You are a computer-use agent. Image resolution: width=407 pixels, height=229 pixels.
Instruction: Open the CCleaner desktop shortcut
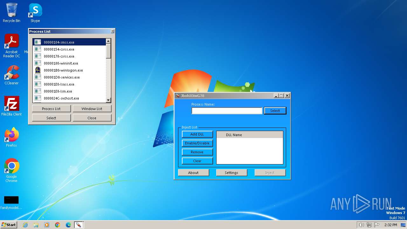(x=11, y=75)
